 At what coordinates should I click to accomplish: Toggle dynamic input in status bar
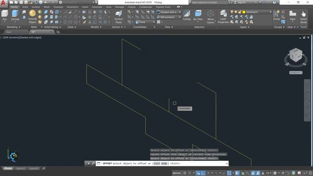pyautogui.click(x=198, y=173)
